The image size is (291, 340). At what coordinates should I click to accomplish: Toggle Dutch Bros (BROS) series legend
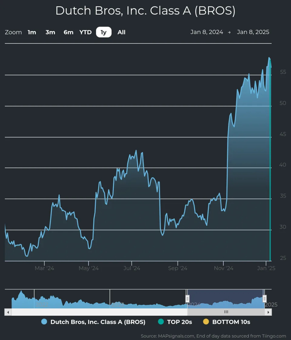point(93,322)
